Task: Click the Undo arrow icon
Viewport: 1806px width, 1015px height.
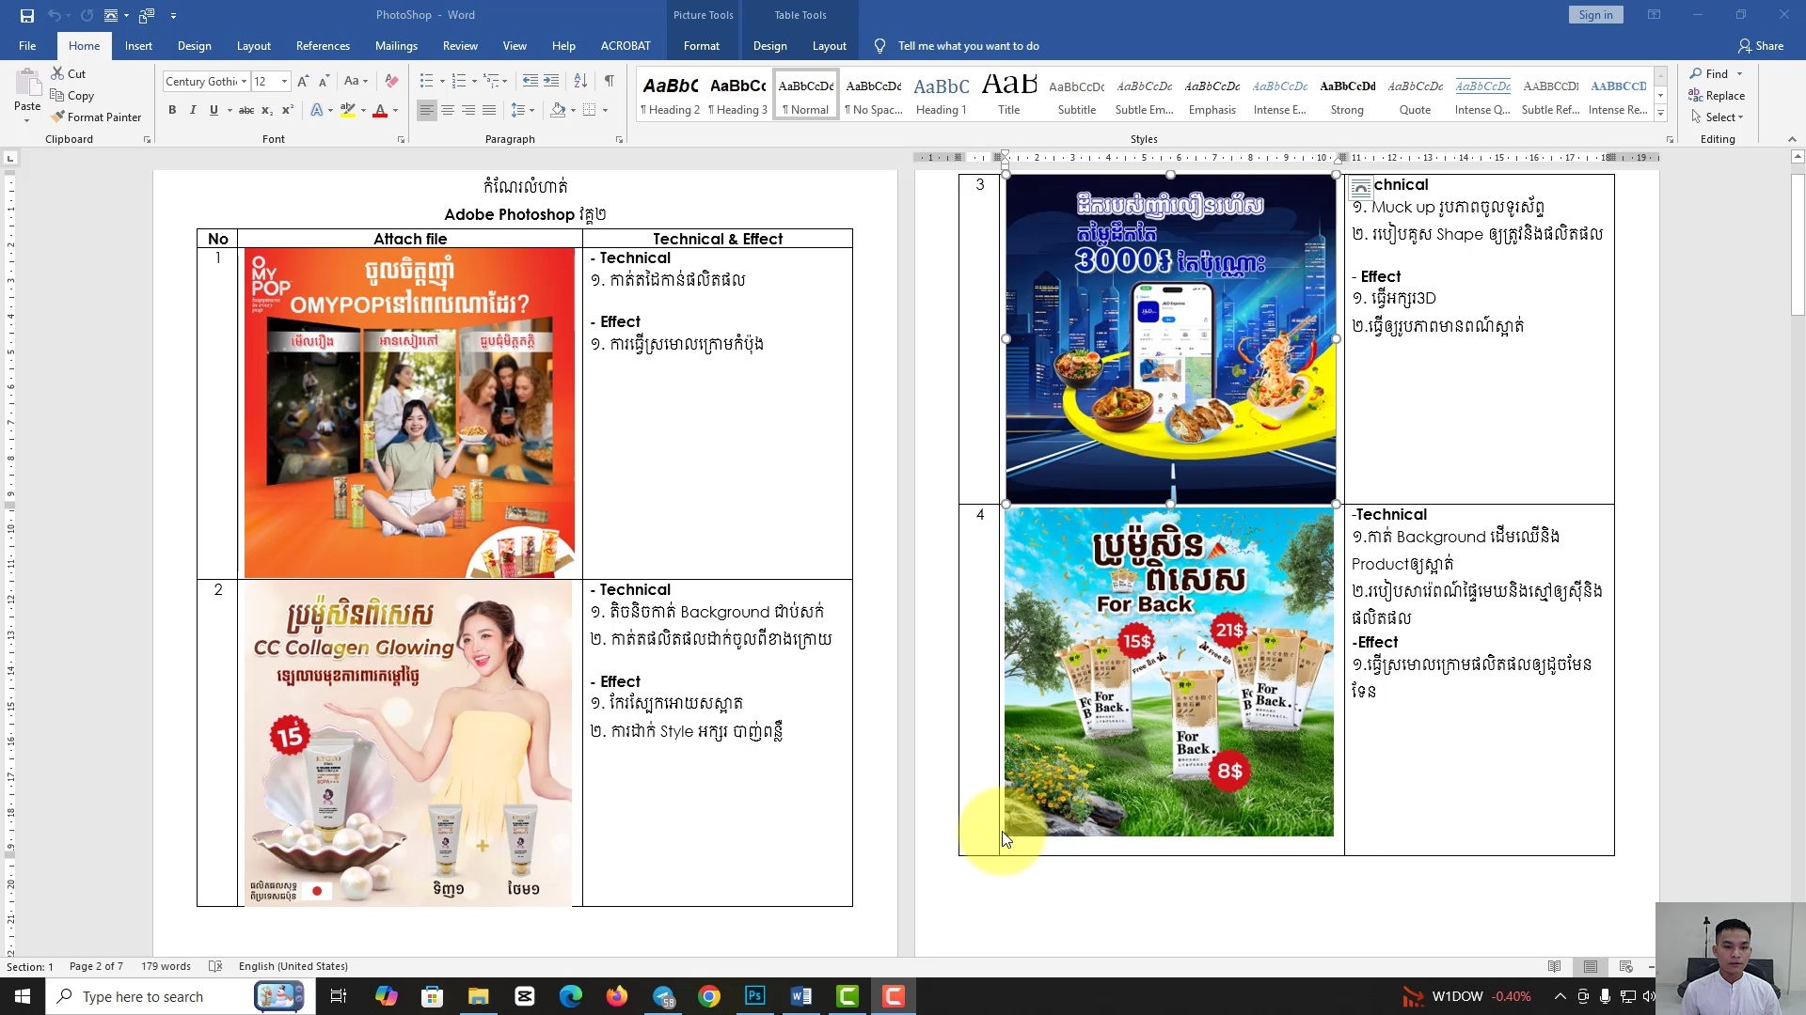Action: click(54, 15)
